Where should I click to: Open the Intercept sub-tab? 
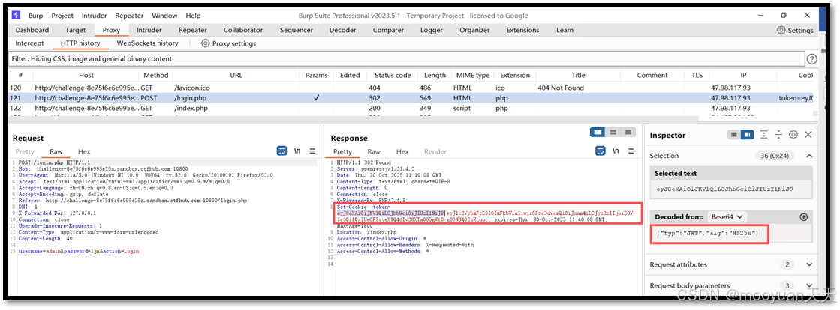pos(30,43)
